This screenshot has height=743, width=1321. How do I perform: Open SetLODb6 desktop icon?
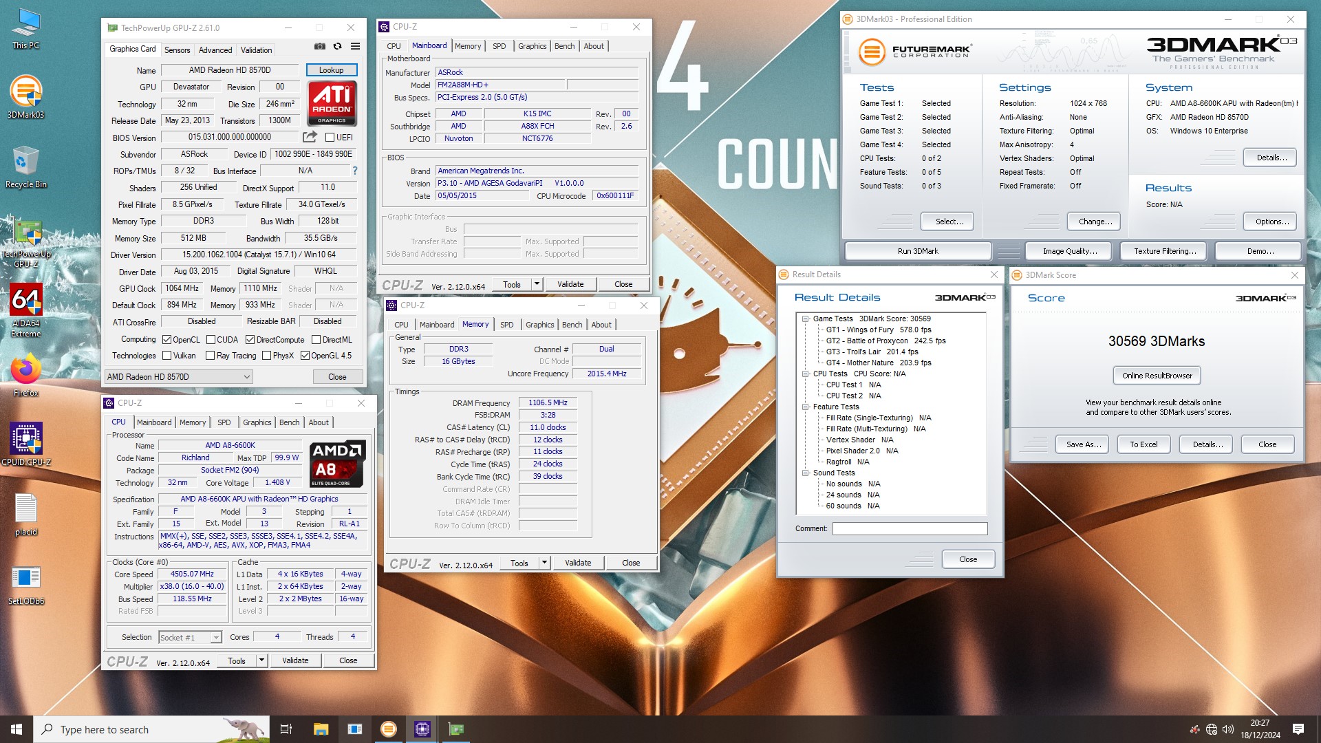[x=26, y=585]
